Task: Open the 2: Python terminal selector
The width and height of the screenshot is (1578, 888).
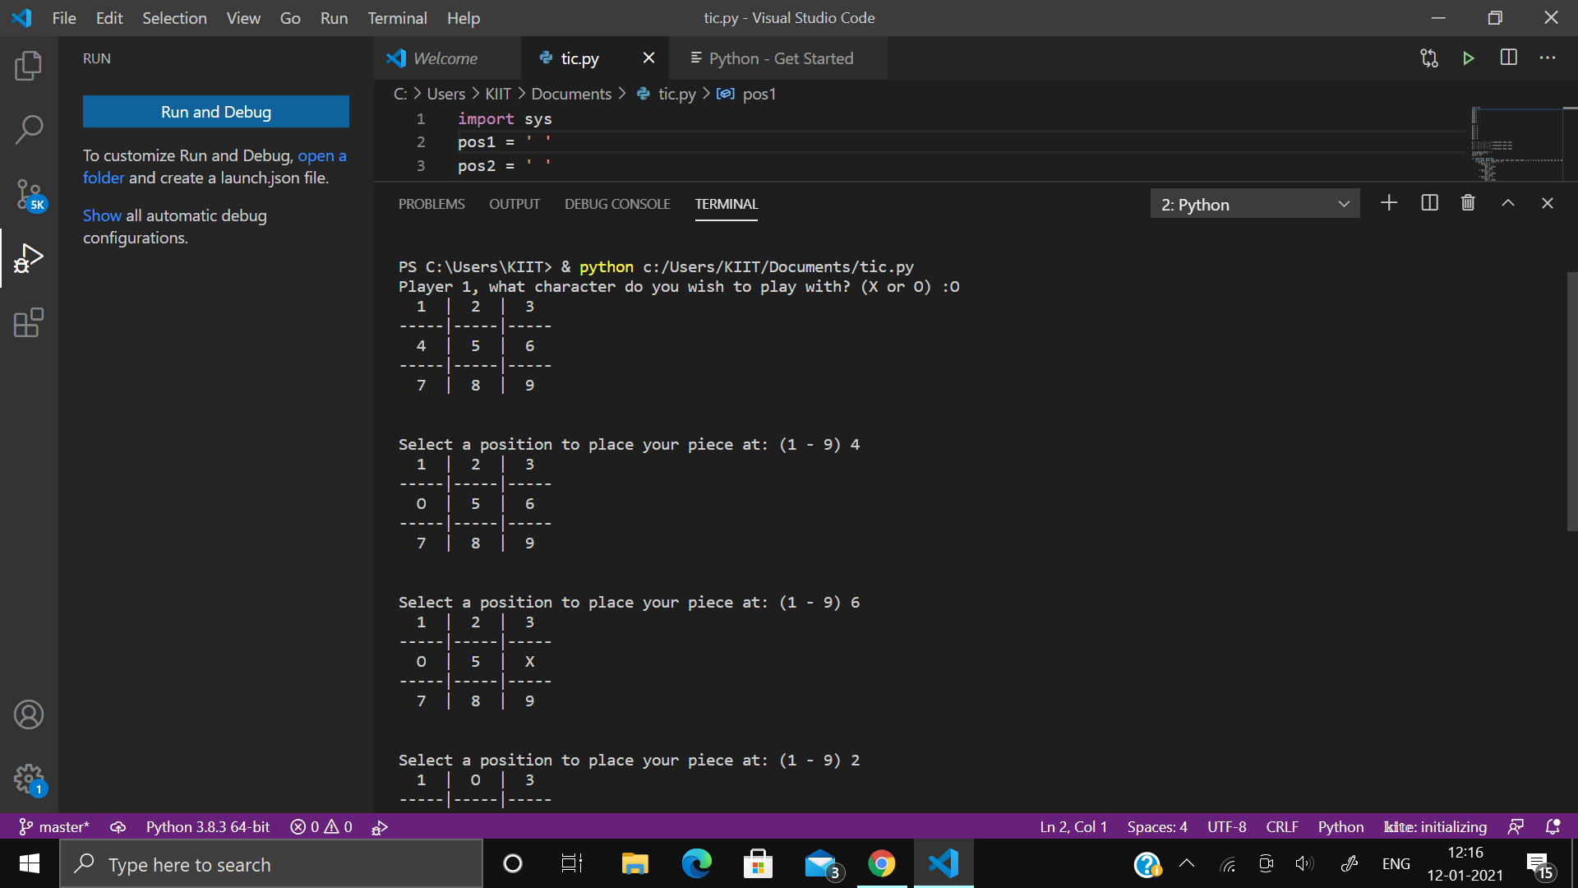Action: point(1253,203)
